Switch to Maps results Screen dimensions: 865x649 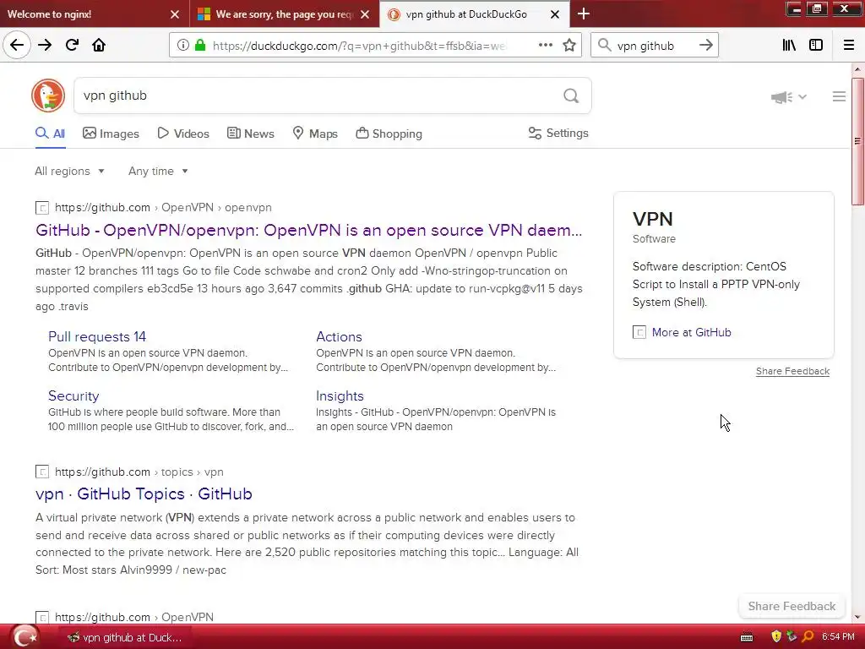point(315,134)
